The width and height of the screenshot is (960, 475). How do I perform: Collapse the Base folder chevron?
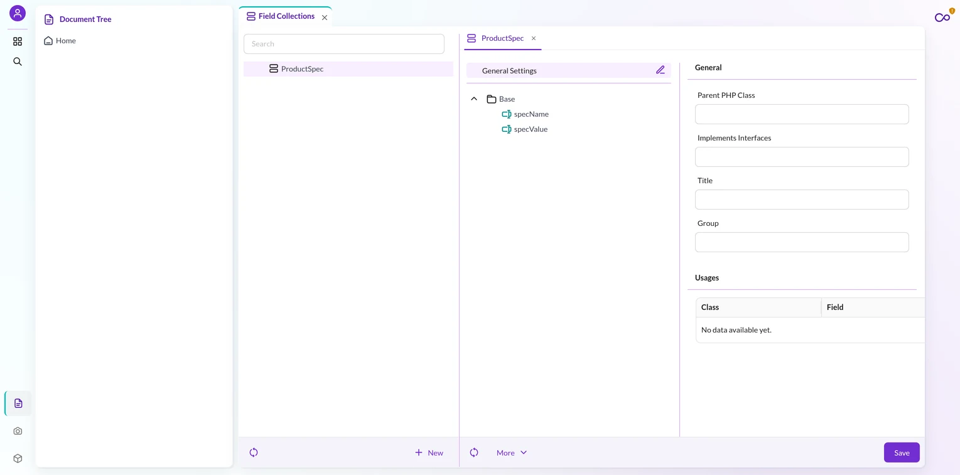click(474, 99)
